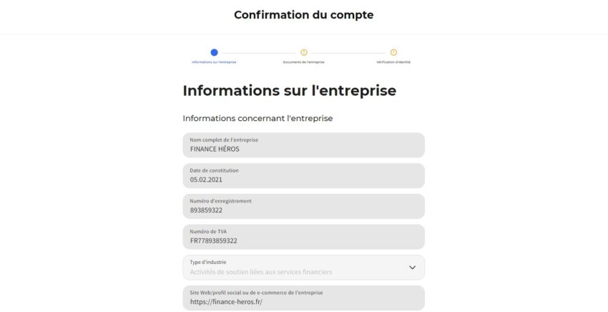Open the Type d'industrie dropdown label
Viewport: 608px width, 312px height.
(x=208, y=262)
